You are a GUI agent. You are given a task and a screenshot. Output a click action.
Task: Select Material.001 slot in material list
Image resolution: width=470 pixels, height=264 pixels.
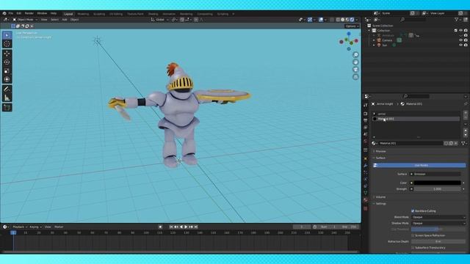pyautogui.click(x=416, y=119)
